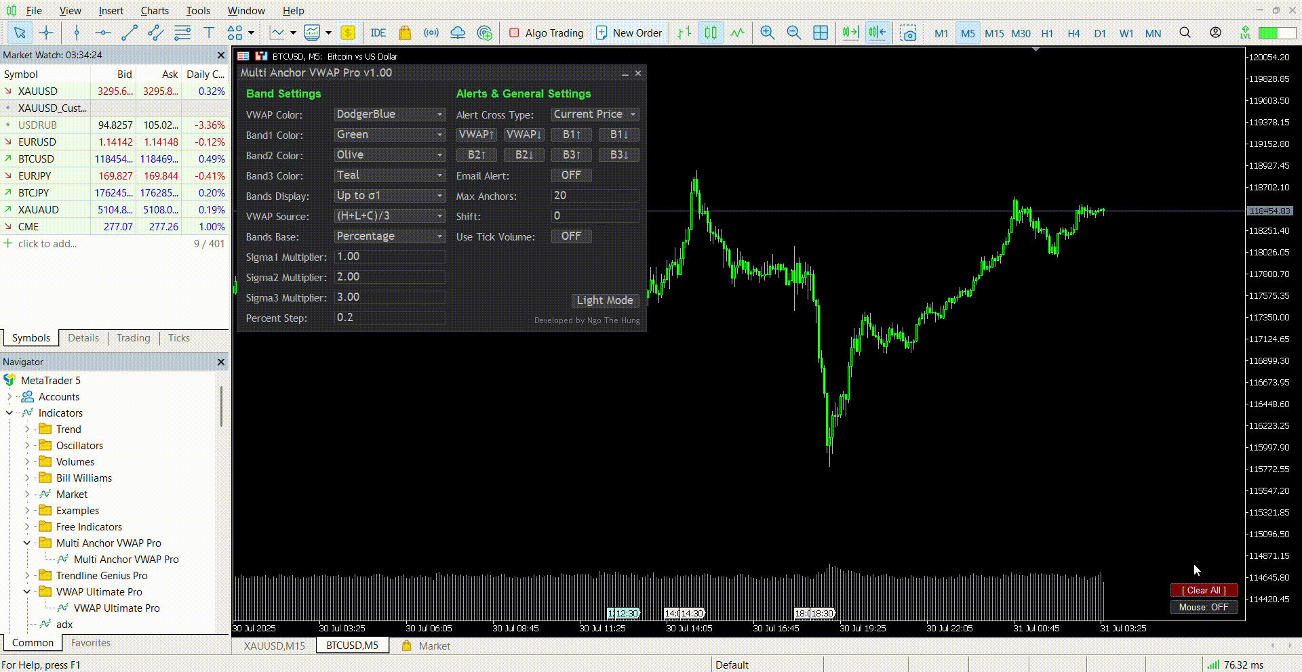Click the Percent Step field
This screenshot has width=1302, height=672.
[390, 318]
